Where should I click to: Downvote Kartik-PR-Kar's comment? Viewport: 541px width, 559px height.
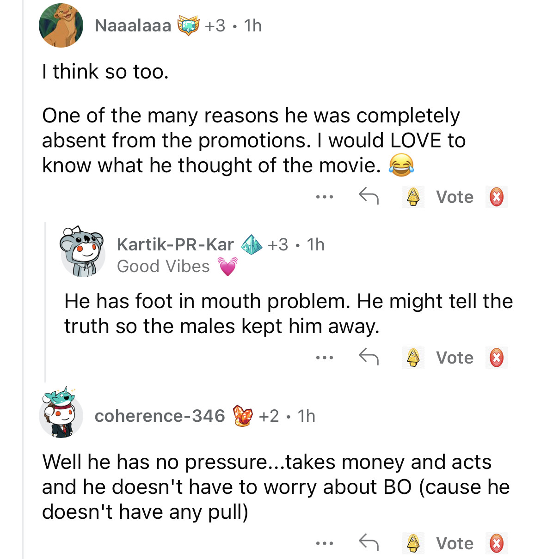[496, 358]
